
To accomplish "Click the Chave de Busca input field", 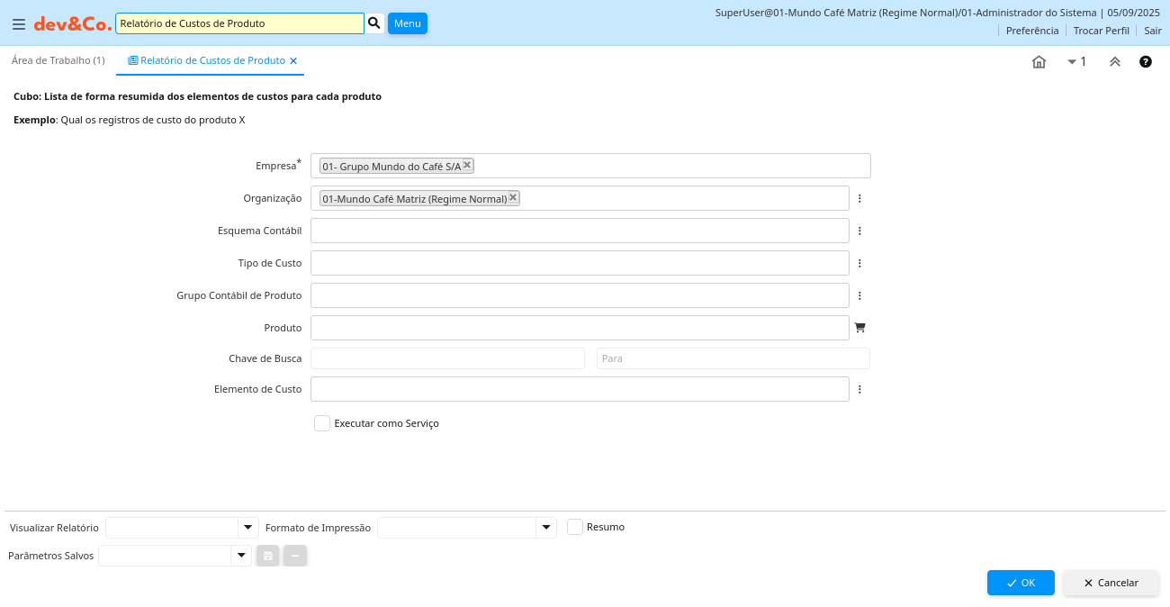I will 447,358.
